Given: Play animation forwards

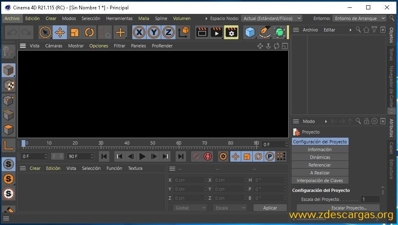Looking at the screenshot, I should click(x=142, y=156).
